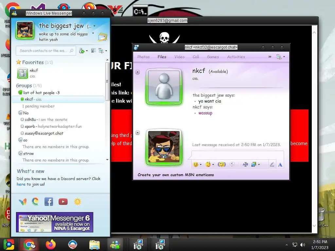Click the font style AB icon in chat
335x251 pixels.
point(245,164)
